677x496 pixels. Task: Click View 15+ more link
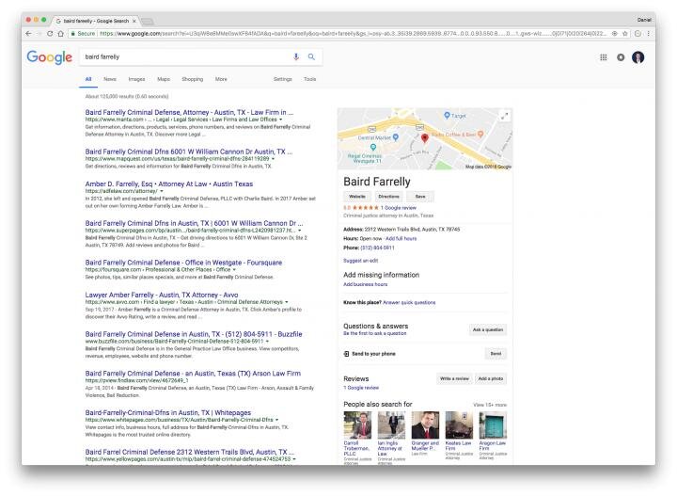[490, 406]
